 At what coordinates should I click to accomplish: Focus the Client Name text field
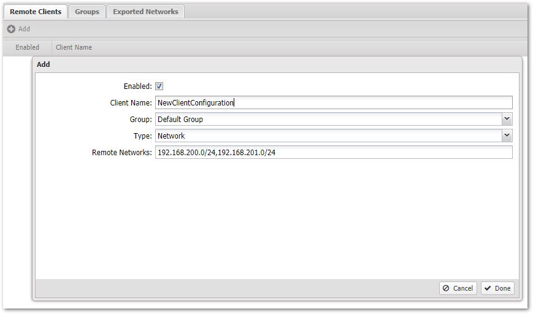(334, 103)
